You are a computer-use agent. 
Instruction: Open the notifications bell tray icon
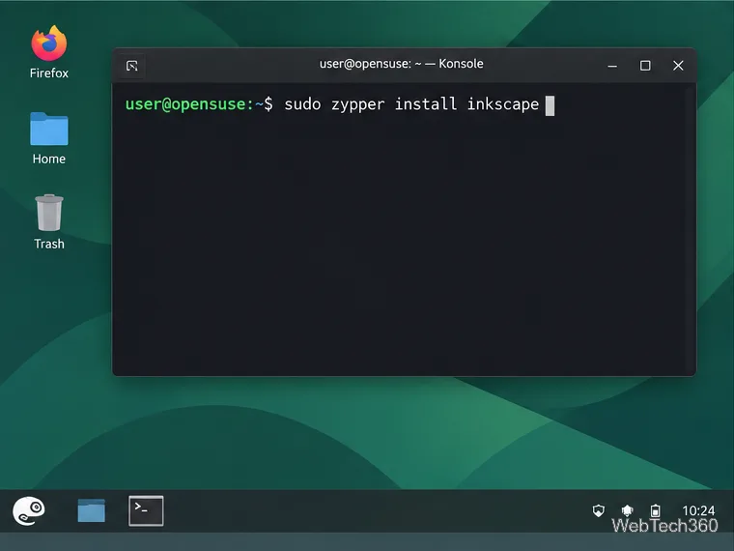[627, 510]
